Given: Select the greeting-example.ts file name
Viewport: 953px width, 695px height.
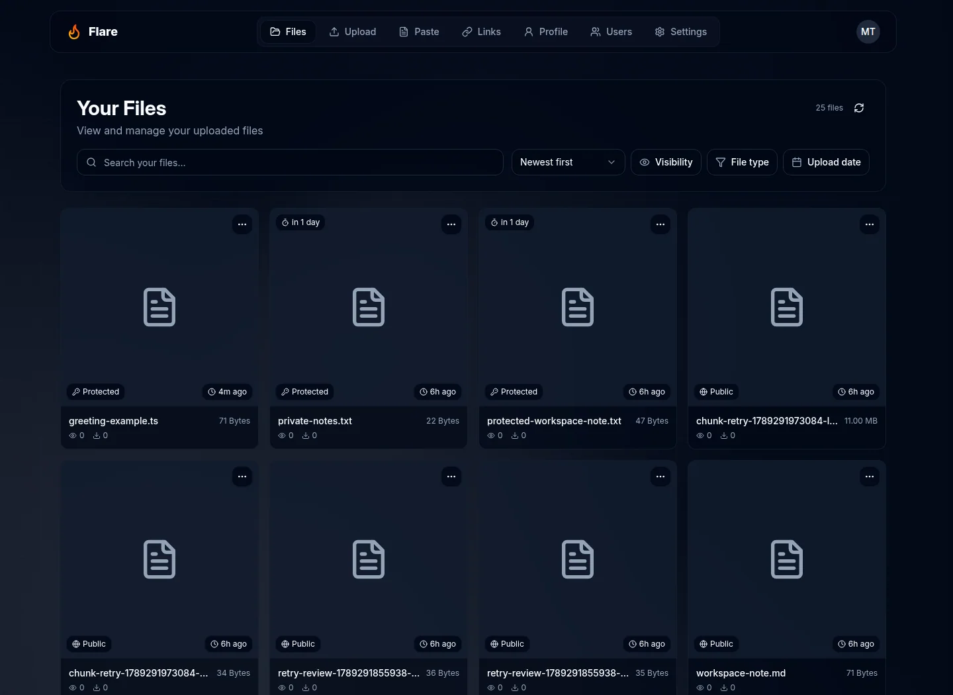Looking at the screenshot, I should point(113,421).
